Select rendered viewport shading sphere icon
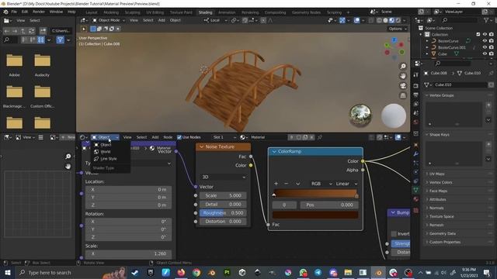 point(398,20)
